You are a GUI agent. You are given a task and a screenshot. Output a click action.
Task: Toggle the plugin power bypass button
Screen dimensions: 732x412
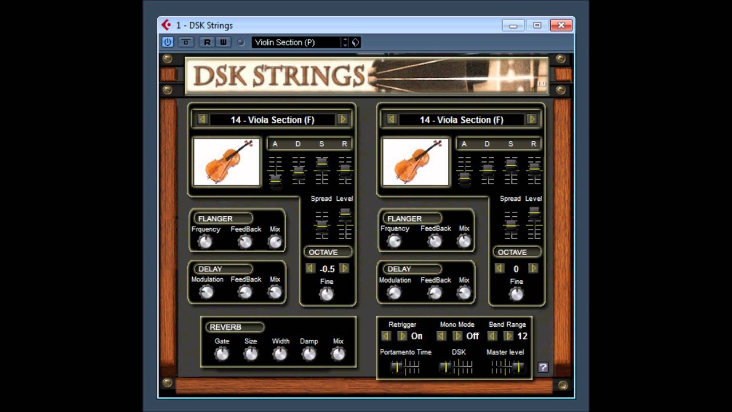(x=168, y=42)
